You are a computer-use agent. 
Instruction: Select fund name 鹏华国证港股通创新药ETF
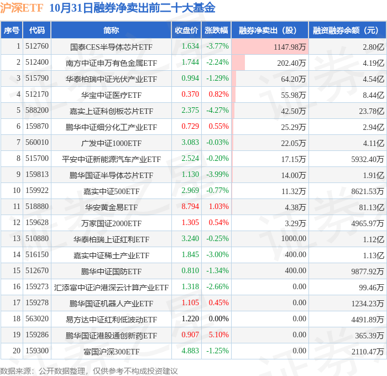click(x=111, y=336)
